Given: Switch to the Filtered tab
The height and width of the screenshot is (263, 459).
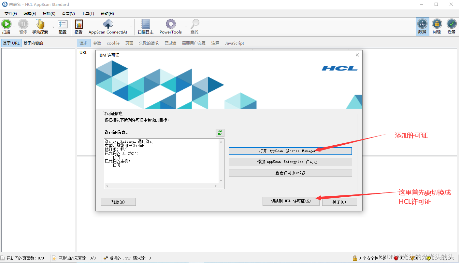Looking at the screenshot, I should (170, 43).
